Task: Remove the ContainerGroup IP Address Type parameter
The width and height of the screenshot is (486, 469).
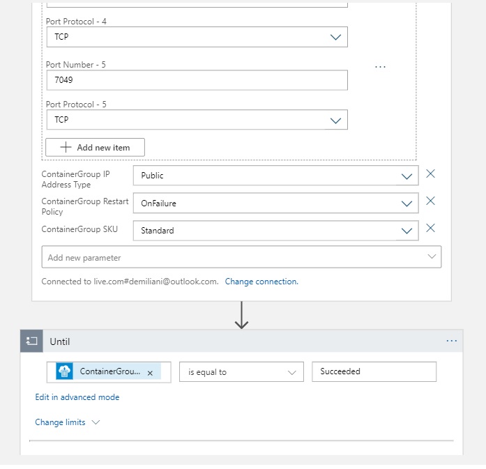Action: (430, 174)
